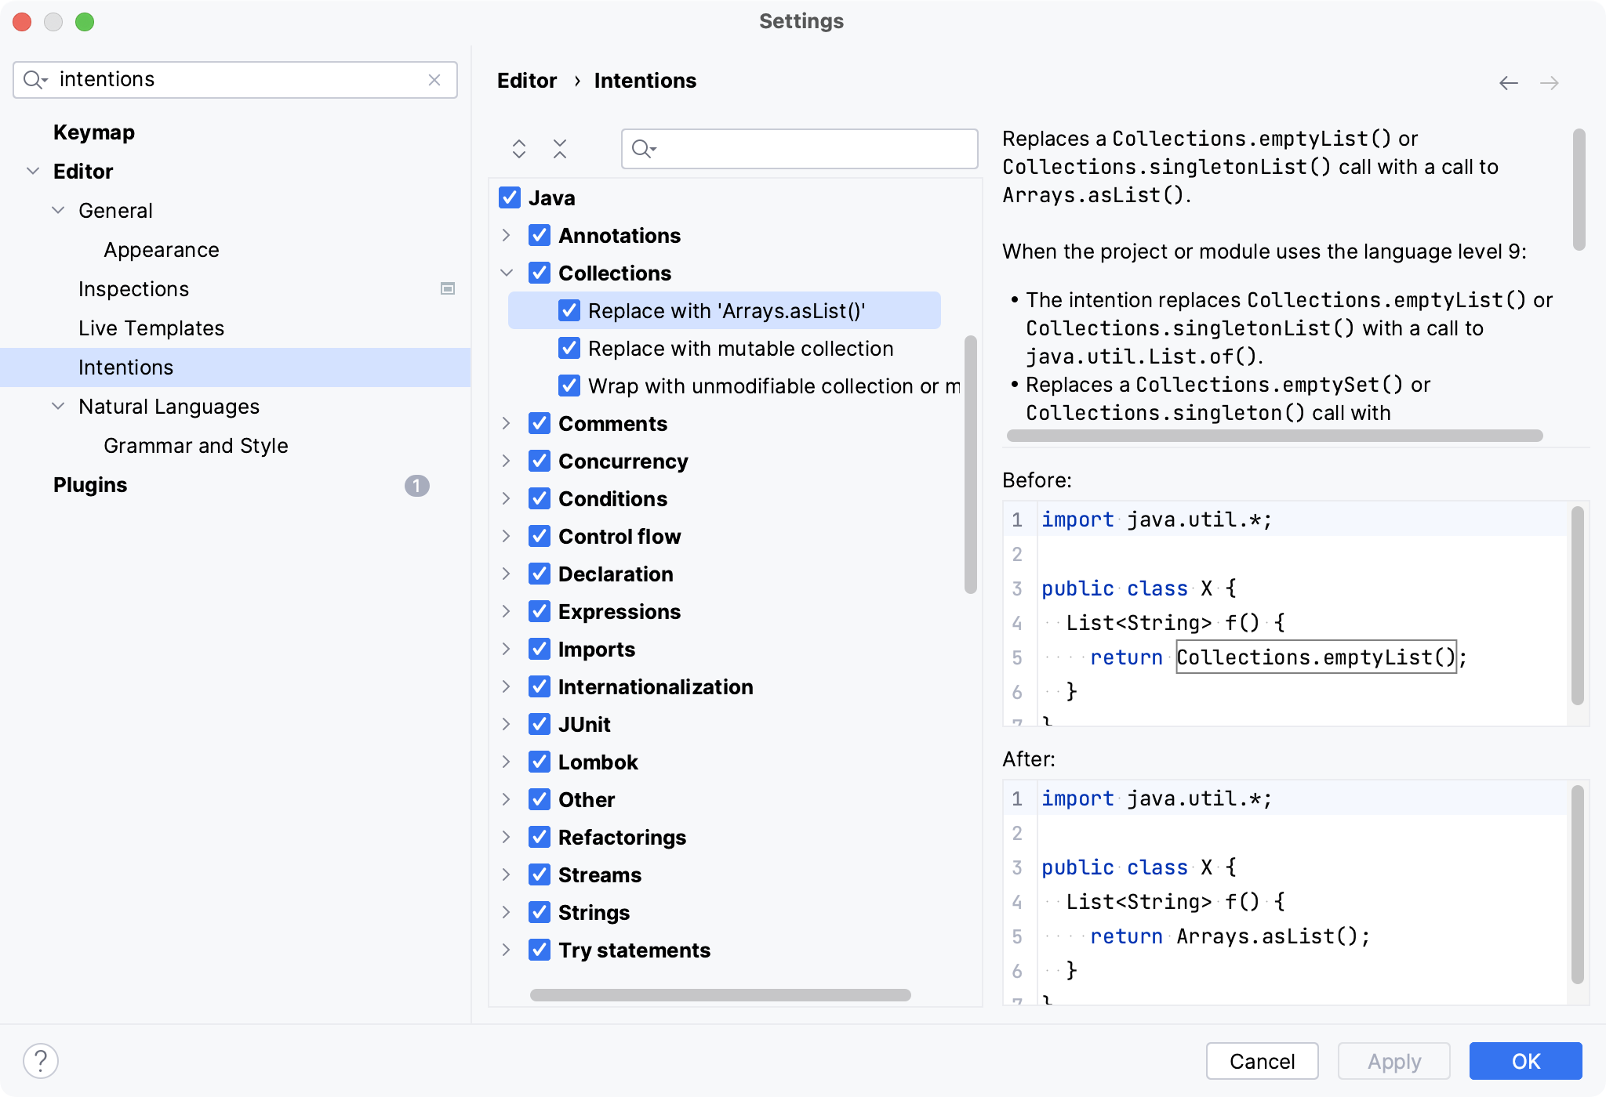Collapse the Collections category
The height and width of the screenshot is (1097, 1606).
[507, 273]
